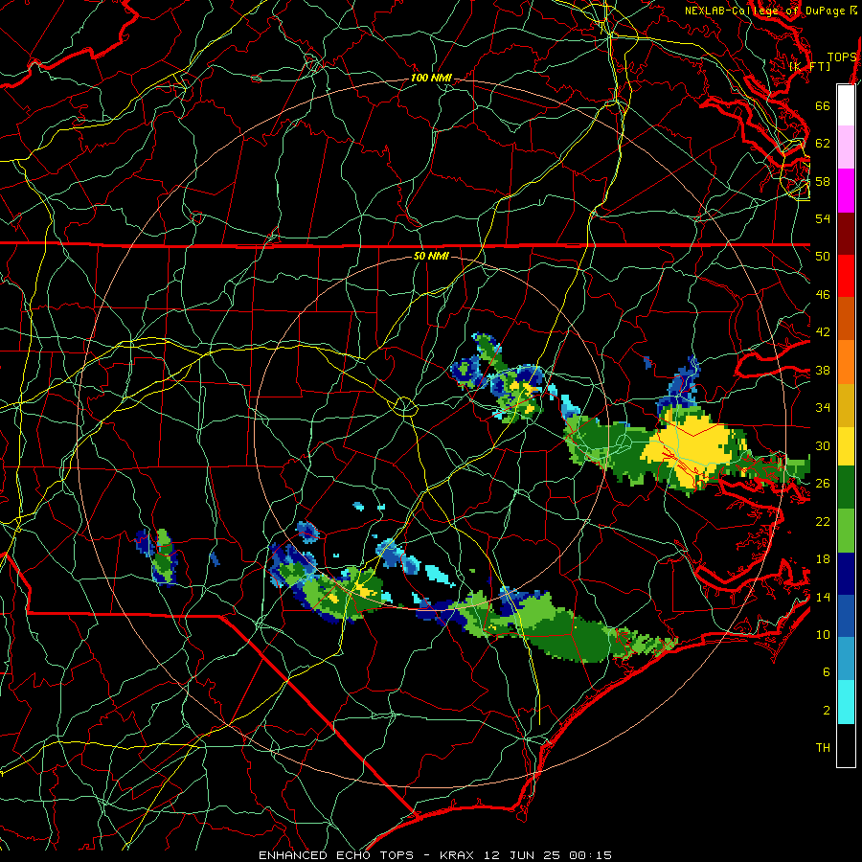Click the TH legend label
This screenshot has height=862, width=862.
point(823,747)
